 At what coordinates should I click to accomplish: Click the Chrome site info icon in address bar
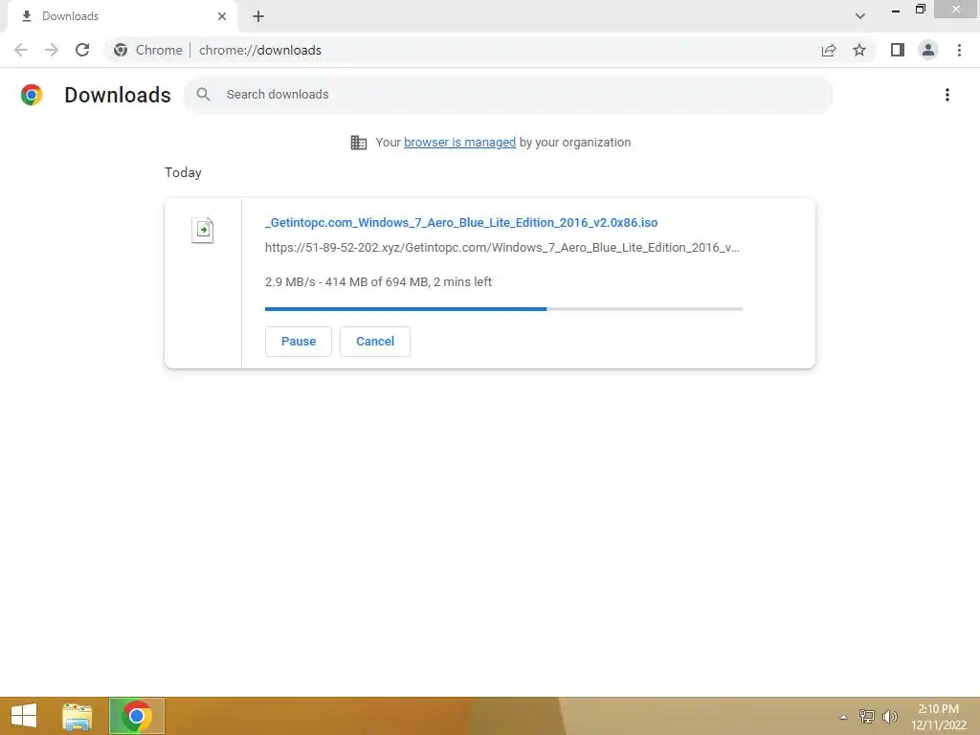(121, 50)
